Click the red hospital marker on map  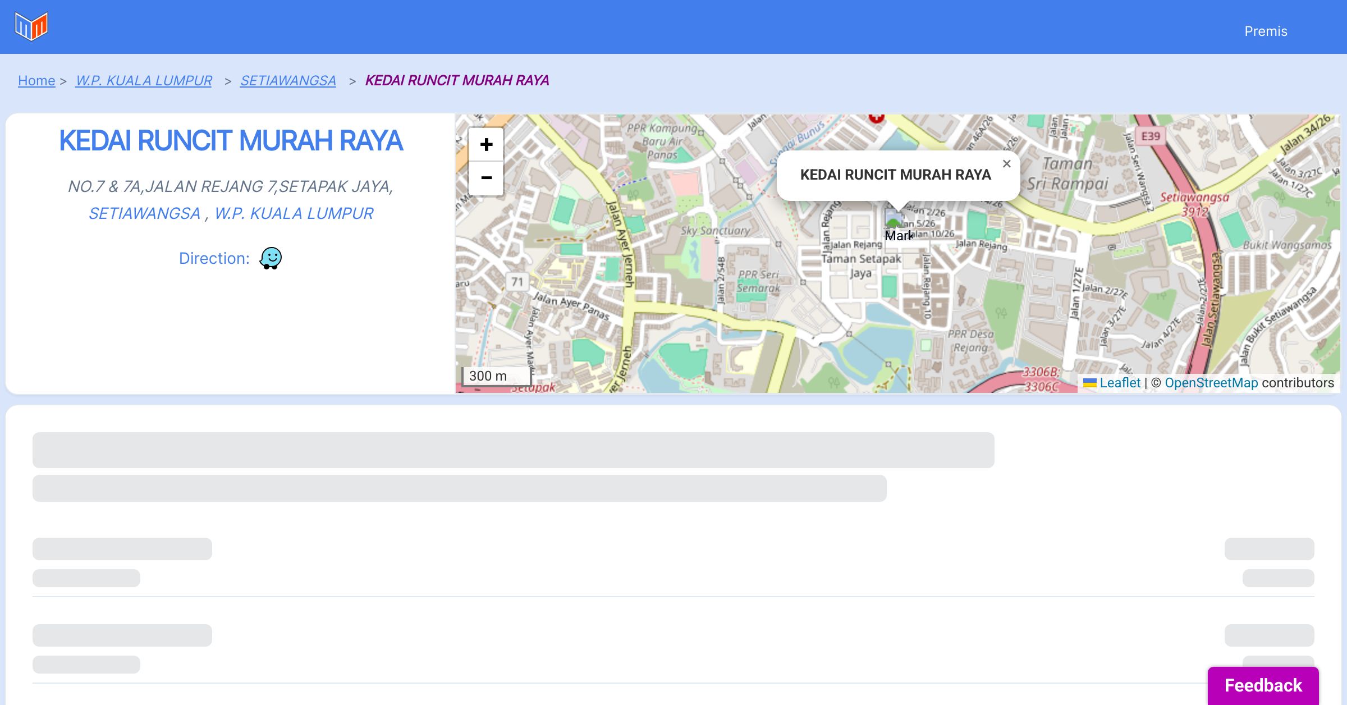click(876, 117)
